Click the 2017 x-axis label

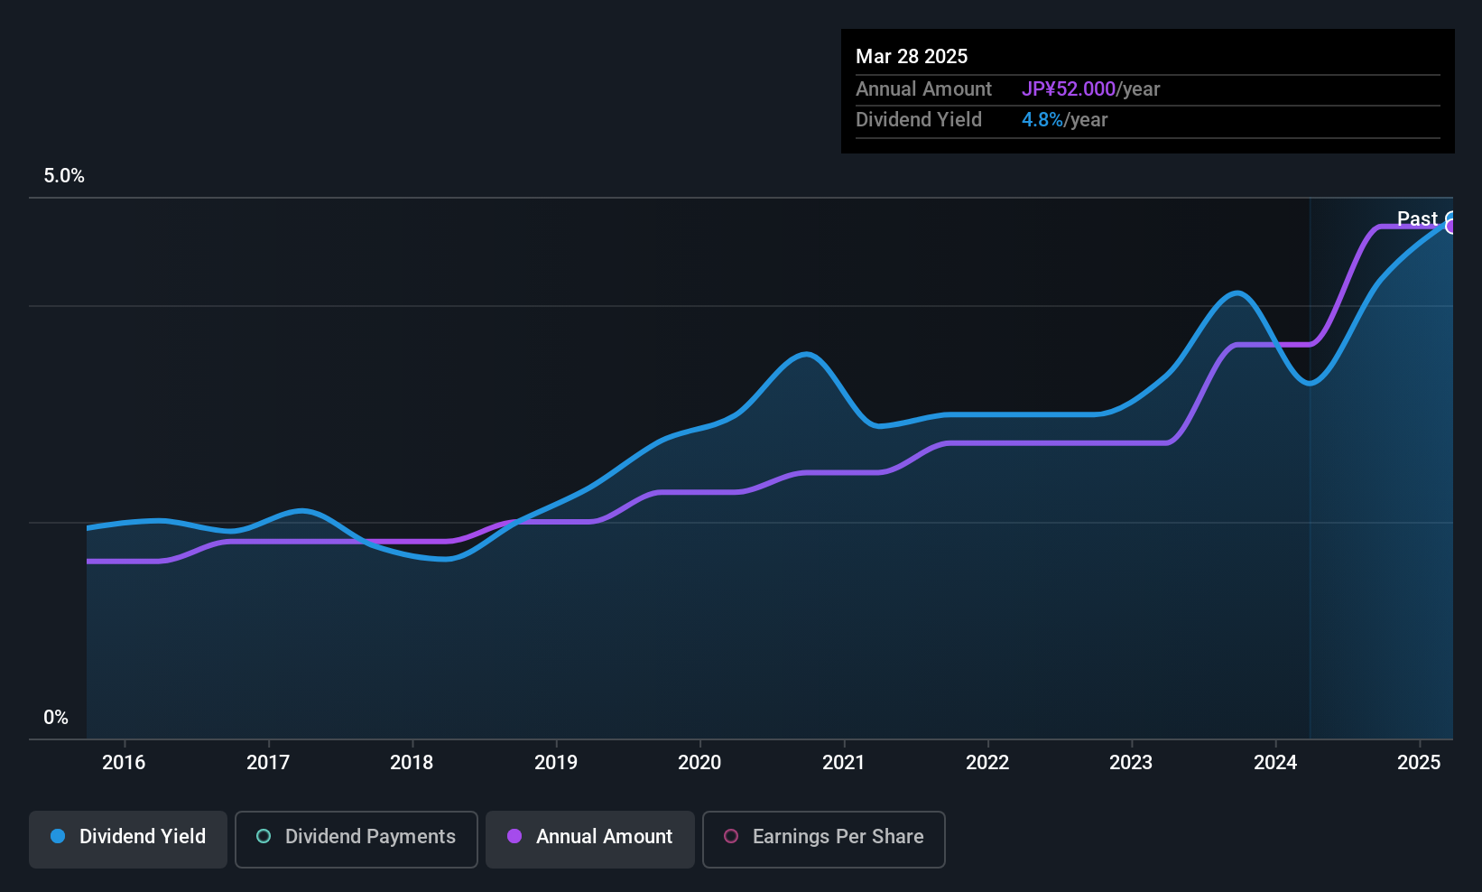268,762
